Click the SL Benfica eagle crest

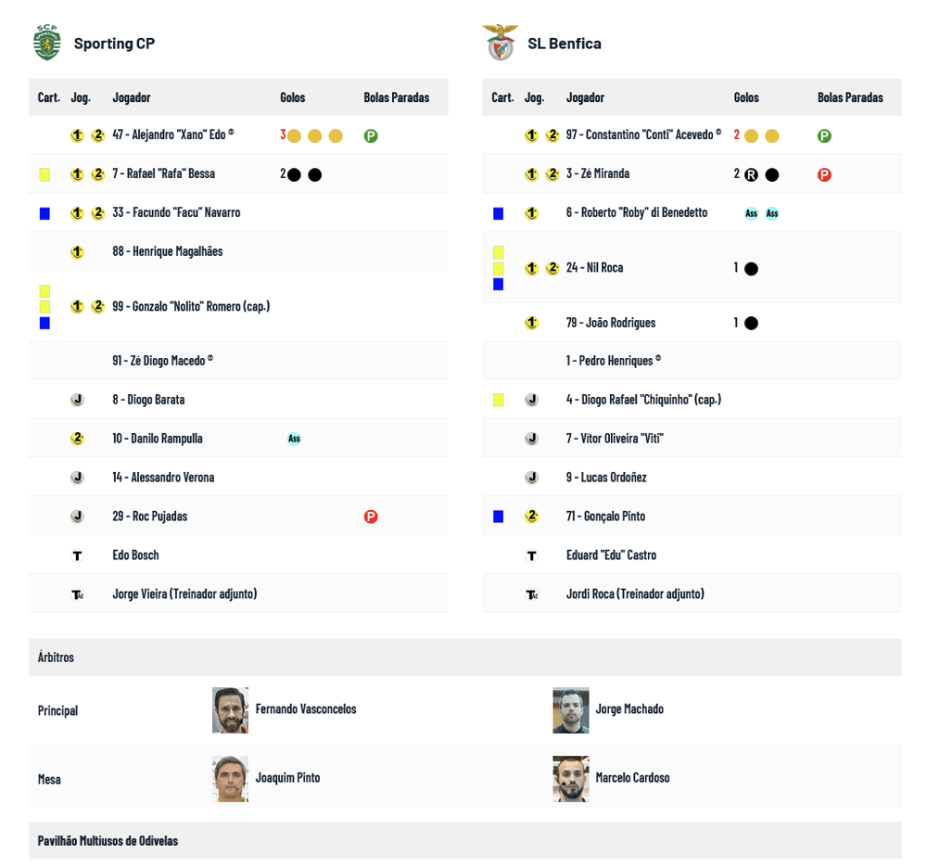coord(501,43)
